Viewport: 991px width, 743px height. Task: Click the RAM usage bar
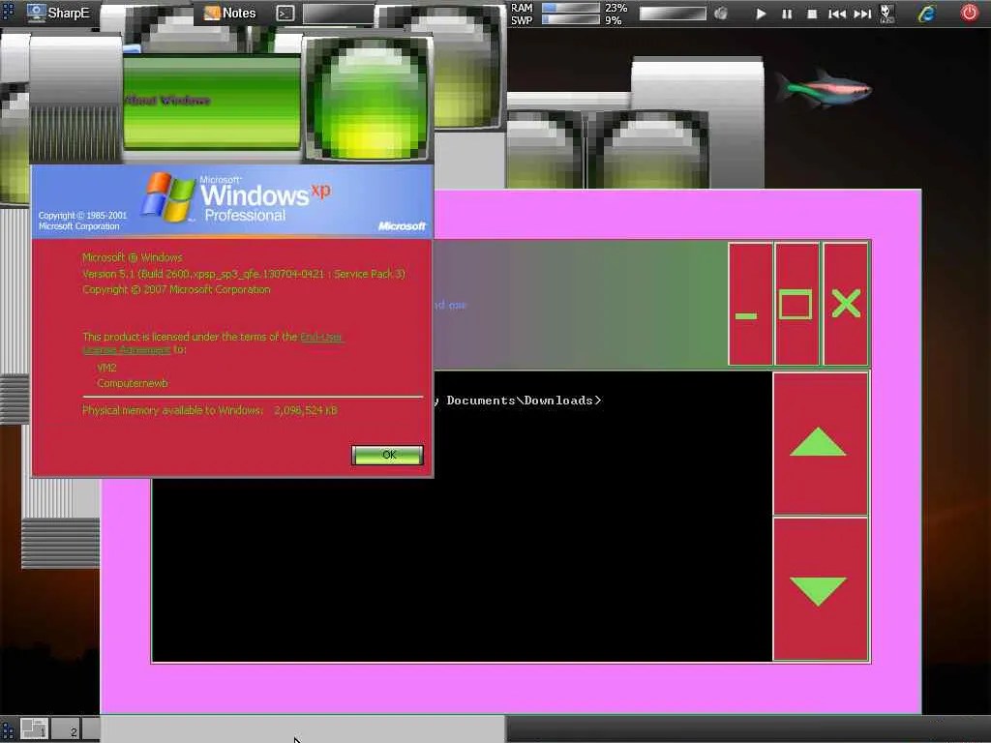[x=571, y=8]
